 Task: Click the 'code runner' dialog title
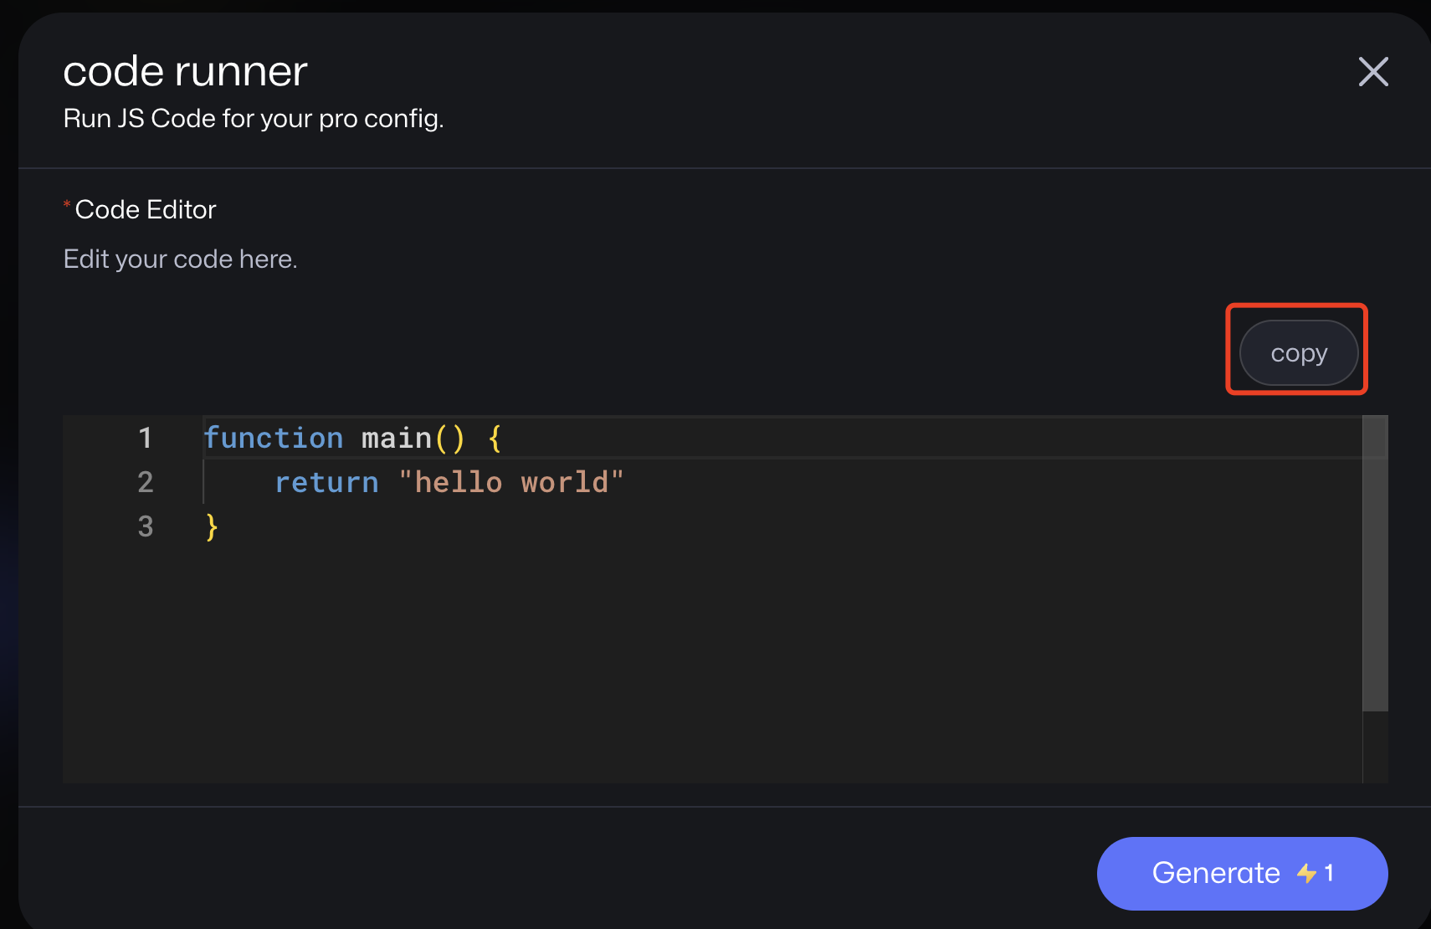(x=185, y=72)
